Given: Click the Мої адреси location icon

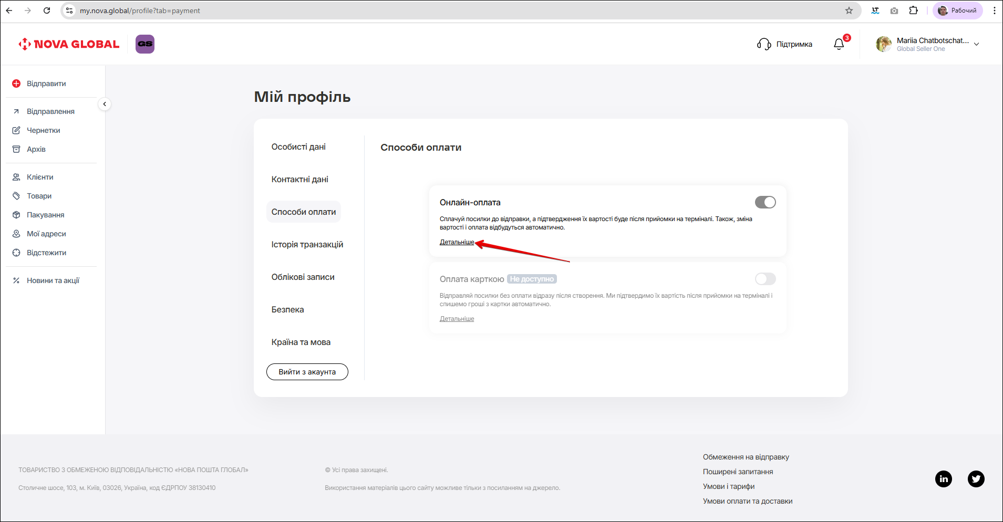Looking at the screenshot, I should pos(16,234).
